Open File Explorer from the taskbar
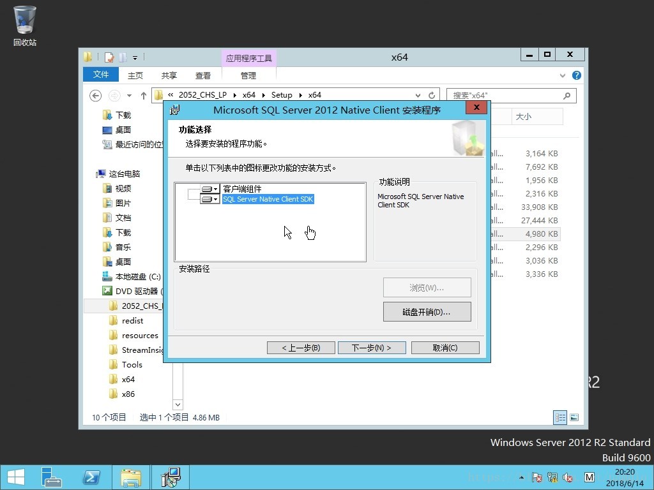 pos(130,477)
